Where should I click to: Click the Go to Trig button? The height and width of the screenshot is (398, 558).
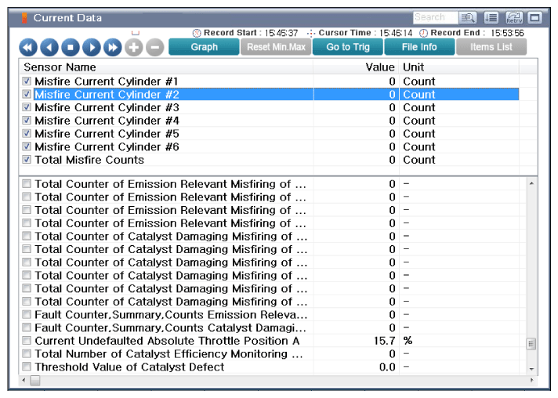[x=348, y=47]
